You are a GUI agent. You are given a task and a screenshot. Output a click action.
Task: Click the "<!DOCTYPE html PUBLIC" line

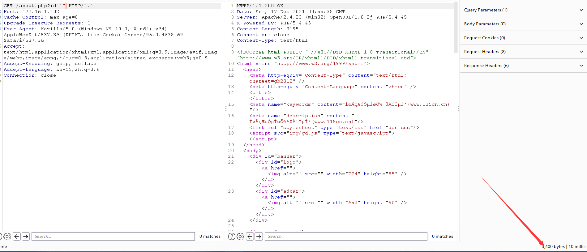coord(333,52)
